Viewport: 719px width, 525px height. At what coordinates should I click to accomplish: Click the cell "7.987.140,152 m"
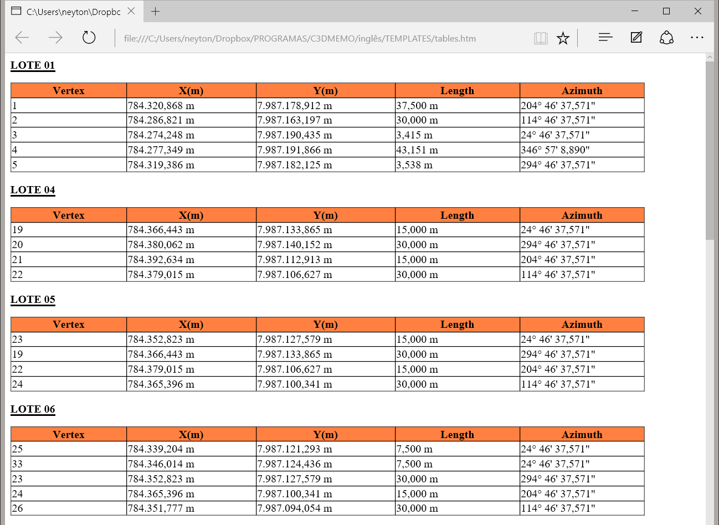tap(326, 245)
